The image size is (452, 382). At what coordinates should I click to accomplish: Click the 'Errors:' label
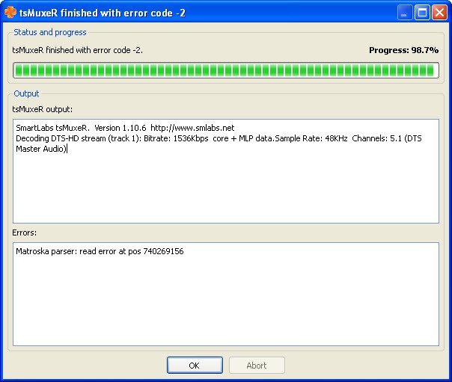pyautogui.click(x=25, y=232)
